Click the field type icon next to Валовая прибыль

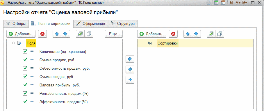pos(32,85)
